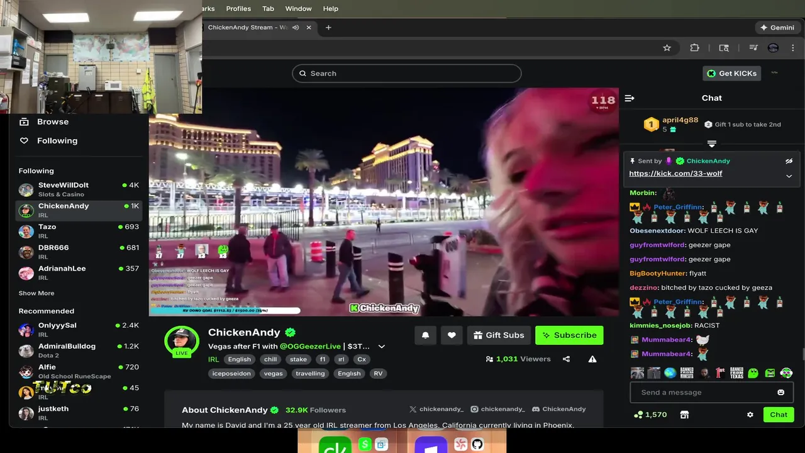
Task: Click the share icon near viewers
Action: [x=566, y=359]
